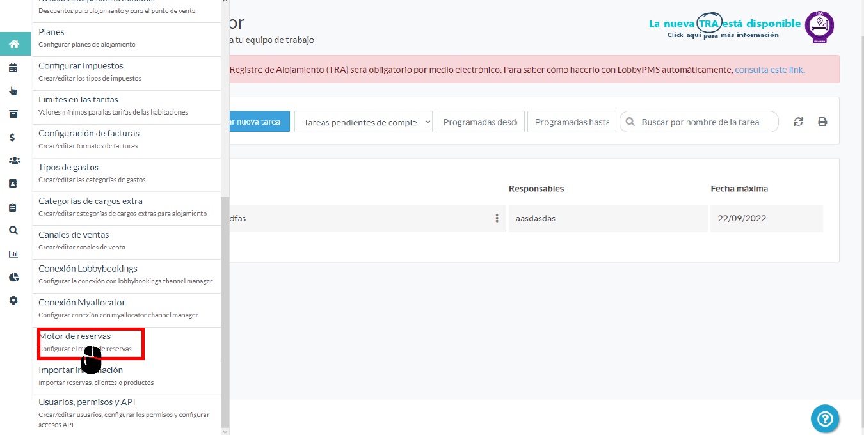The image size is (864, 435).
Task: Click the TRA announcement banner logo
Action: pos(819,27)
